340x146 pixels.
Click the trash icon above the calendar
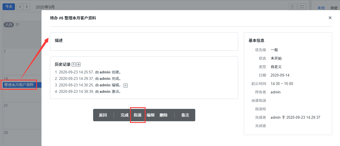(293, 7)
